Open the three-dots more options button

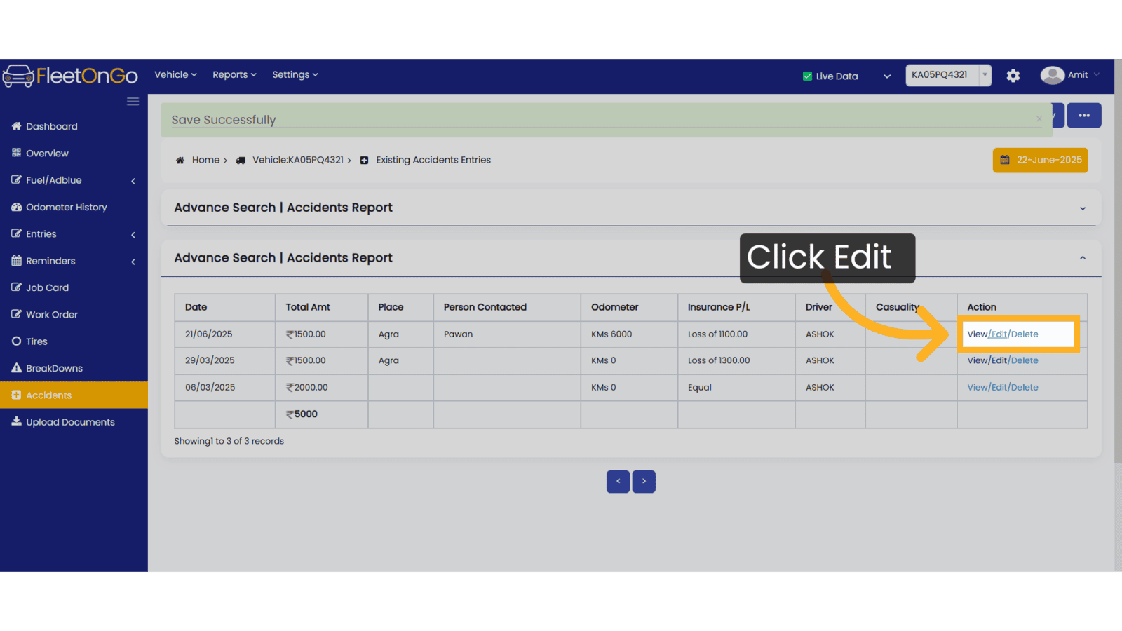pyautogui.click(x=1084, y=116)
